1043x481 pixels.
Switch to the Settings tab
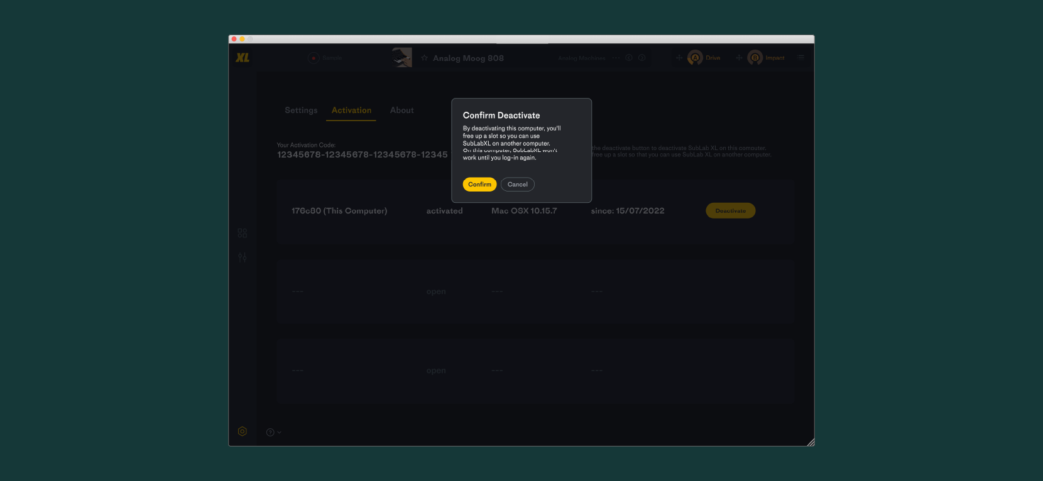(301, 111)
